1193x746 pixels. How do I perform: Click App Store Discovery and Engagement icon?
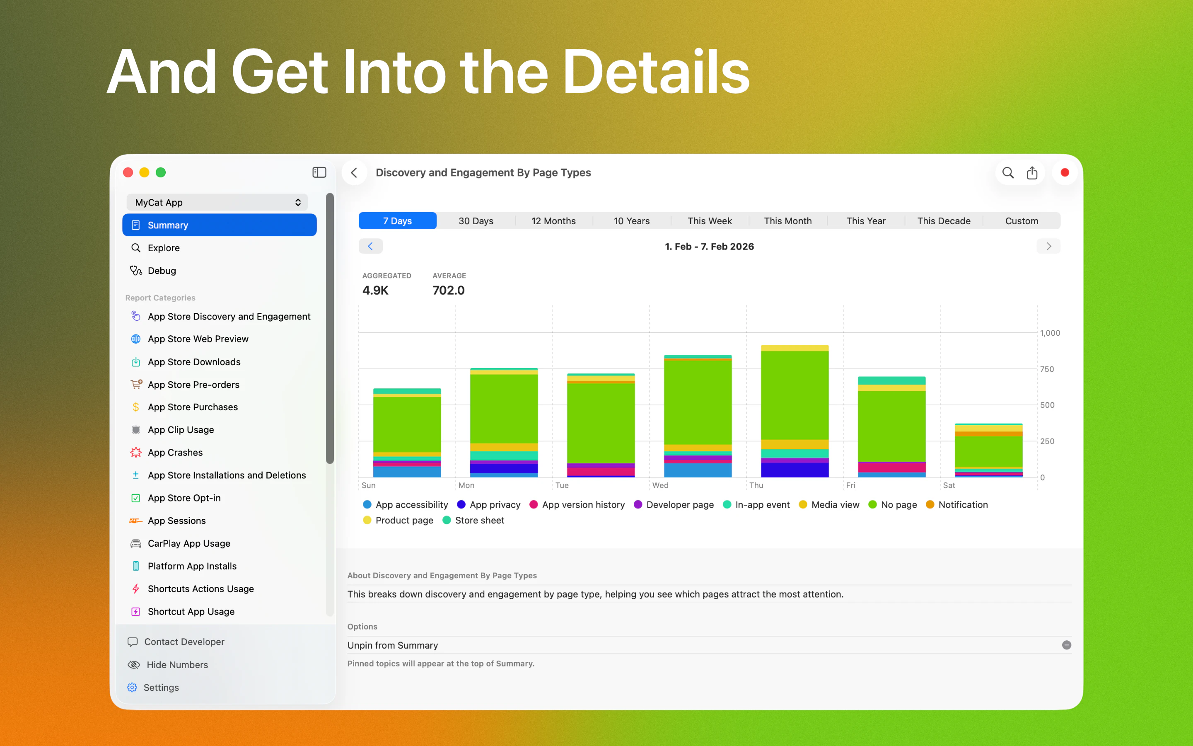click(135, 316)
